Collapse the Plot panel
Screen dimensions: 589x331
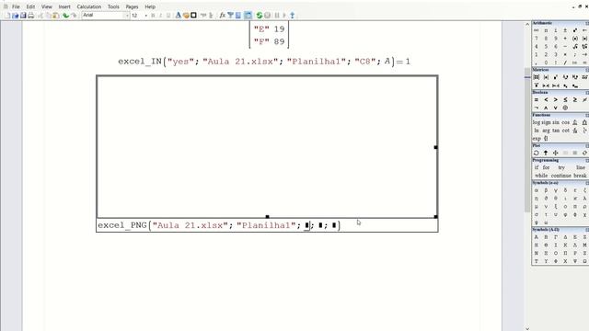pyautogui.click(x=587, y=145)
